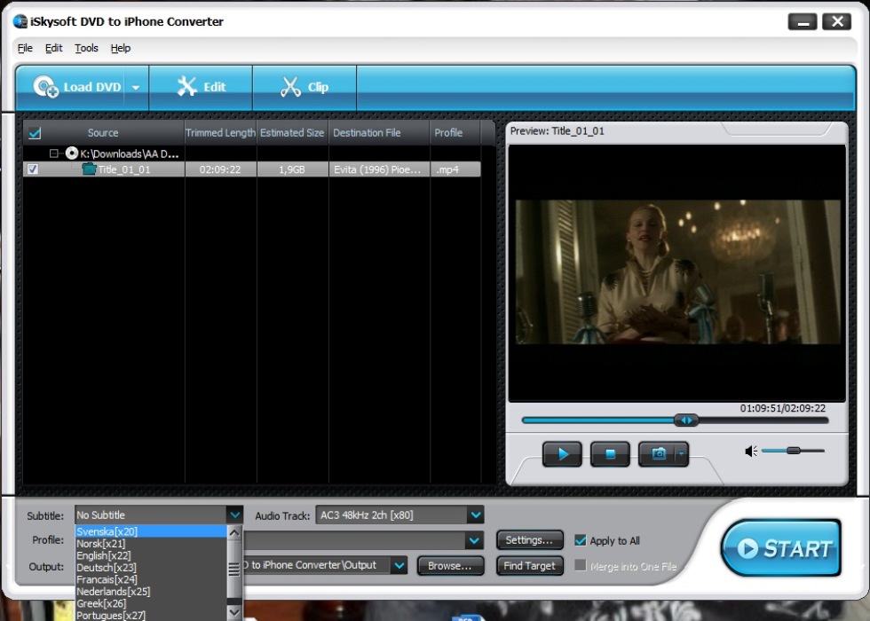Take a snapshot with the camera button
This screenshot has width=870, height=621.
(657, 454)
